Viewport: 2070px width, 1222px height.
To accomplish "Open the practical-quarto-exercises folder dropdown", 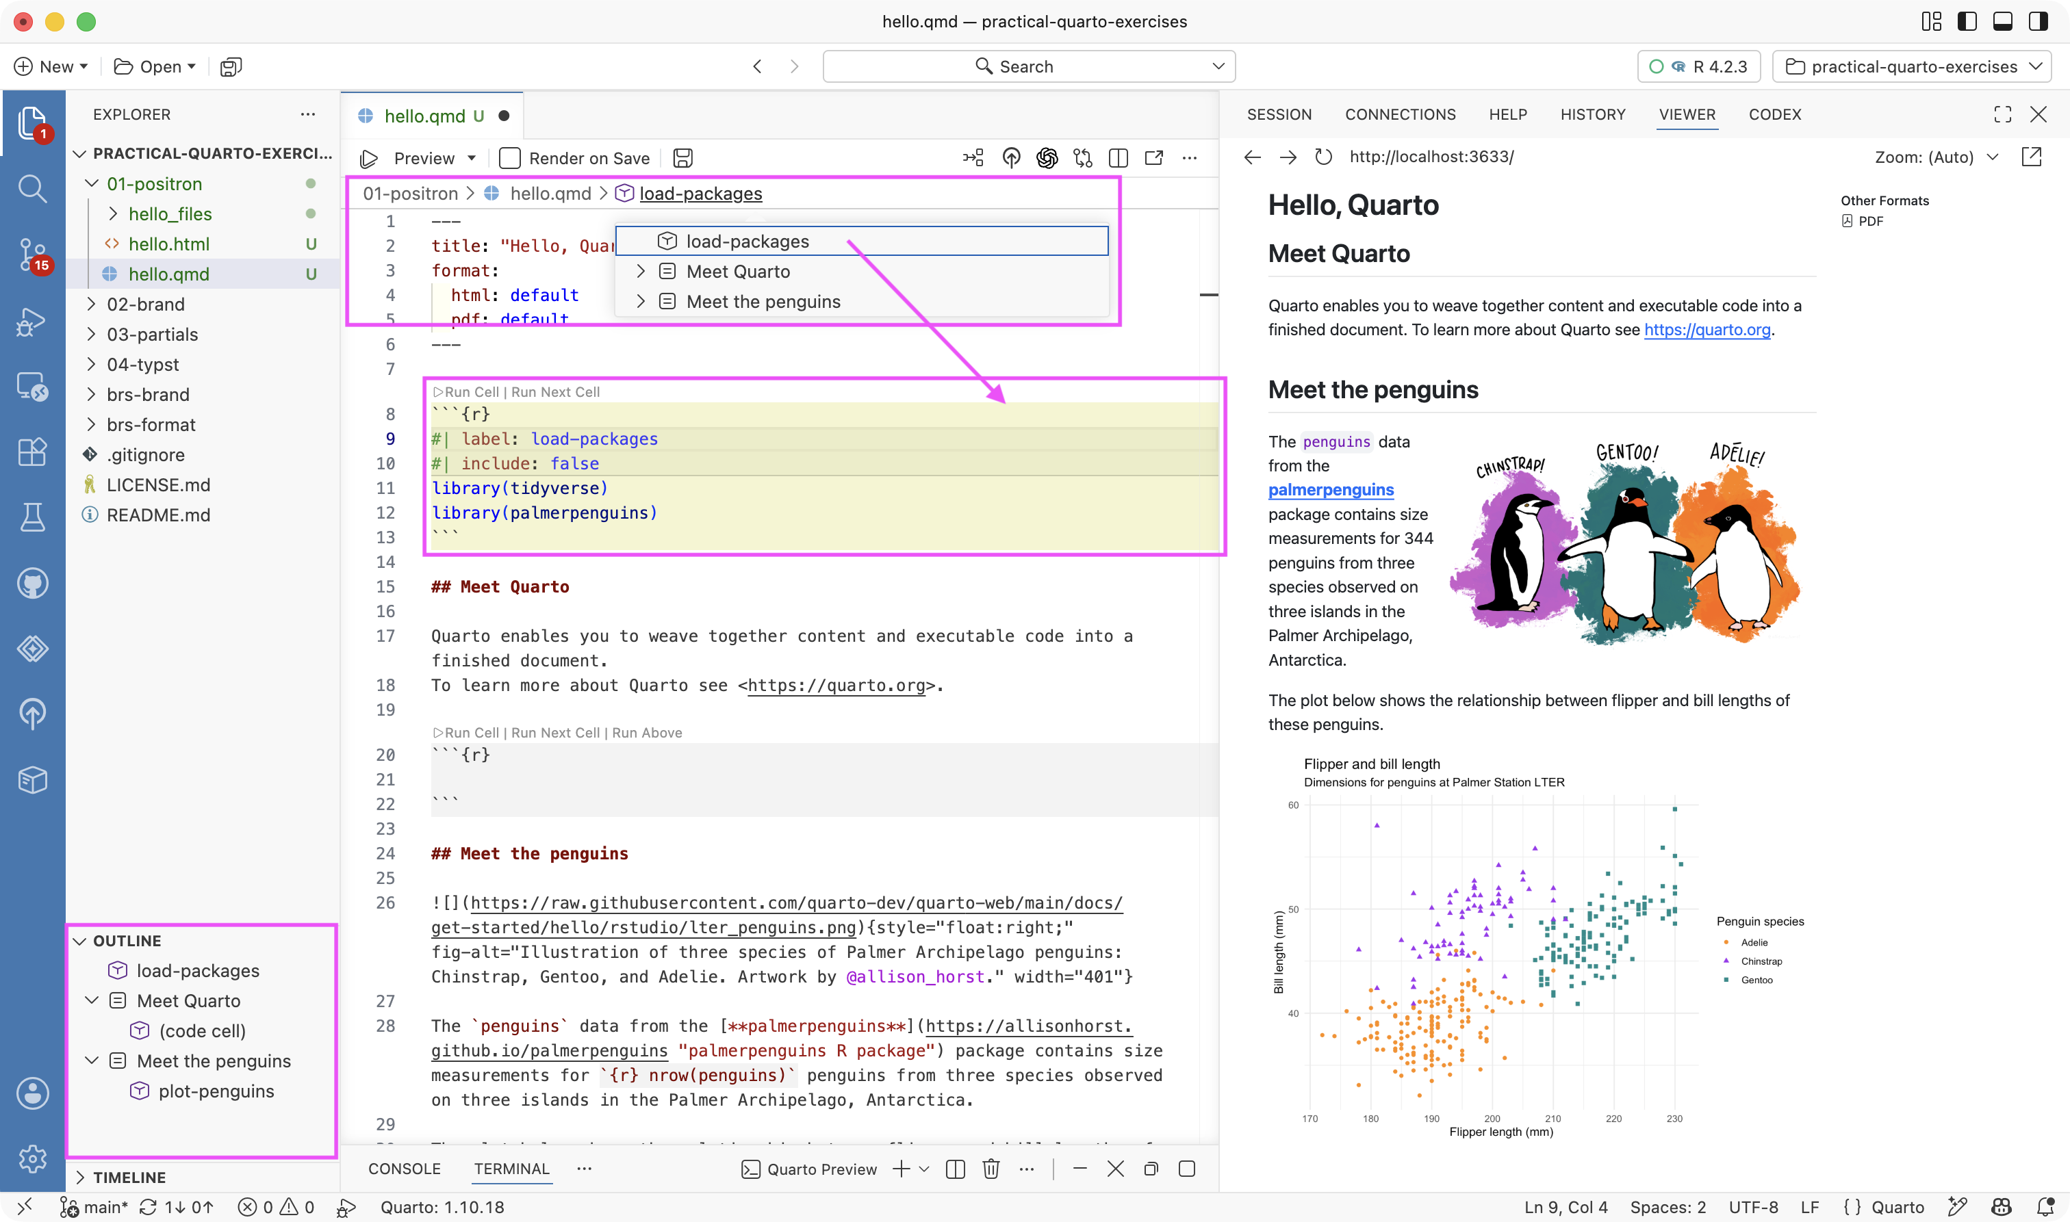I will click(x=1911, y=66).
